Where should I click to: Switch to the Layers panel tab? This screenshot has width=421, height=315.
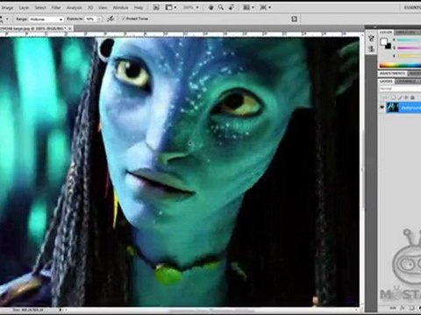[x=386, y=81]
